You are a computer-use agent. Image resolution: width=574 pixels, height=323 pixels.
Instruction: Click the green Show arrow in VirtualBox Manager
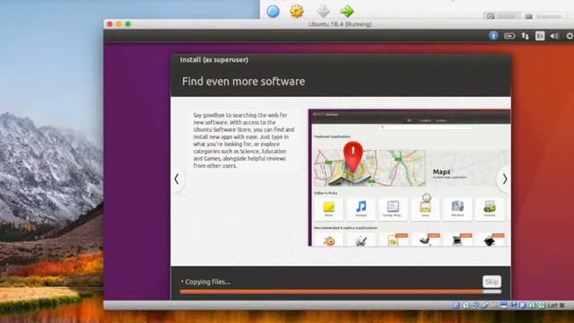[x=347, y=11]
